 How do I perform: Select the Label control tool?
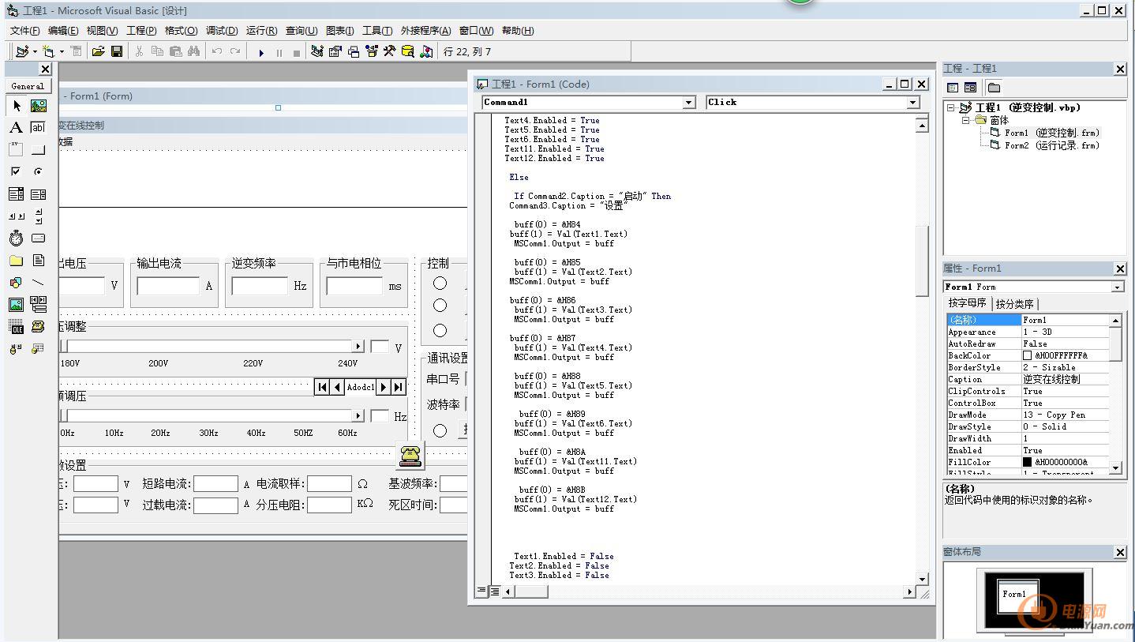pyautogui.click(x=17, y=127)
